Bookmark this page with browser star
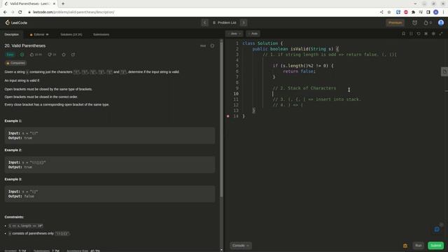This screenshot has width=448, height=252. point(389,12)
